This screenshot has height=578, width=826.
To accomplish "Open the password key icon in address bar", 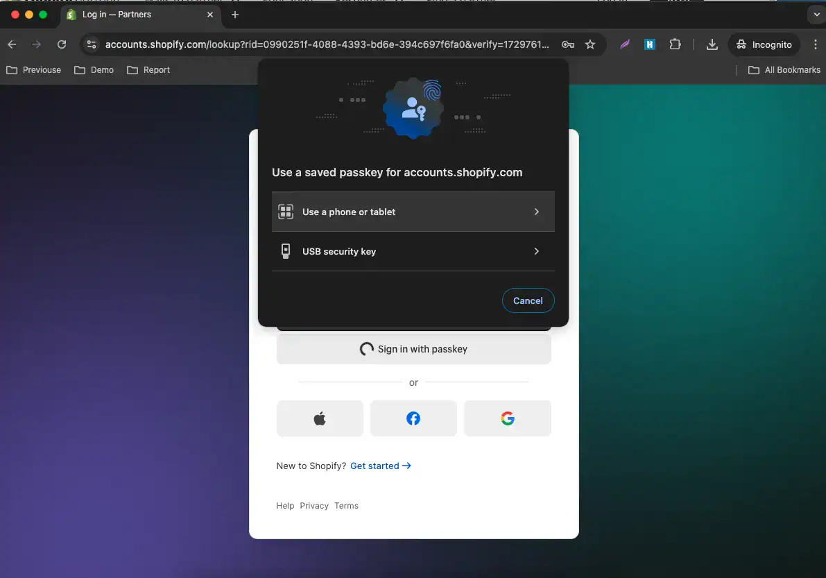I will pos(568,45).
